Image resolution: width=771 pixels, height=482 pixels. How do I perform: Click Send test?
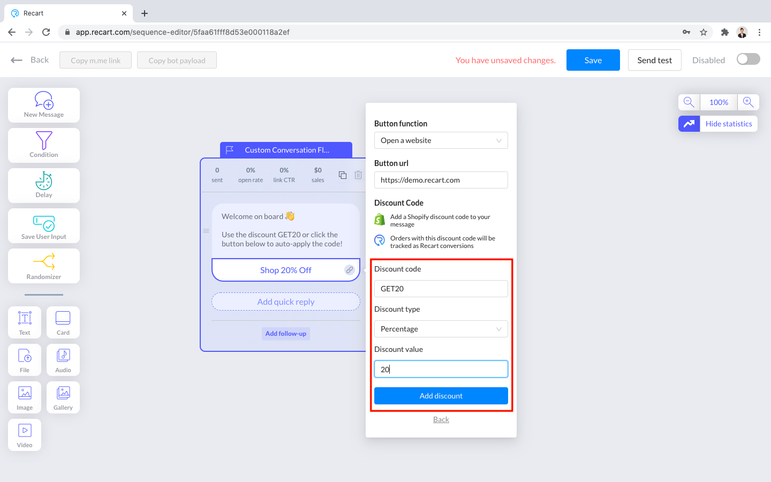point(654,60)
